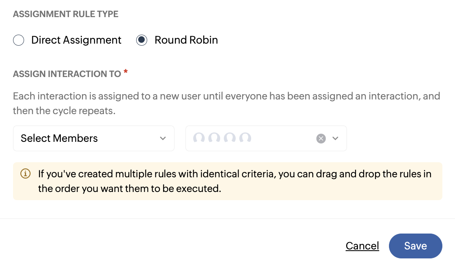
Task: Click the drag and drop rules notice text
Action: pos(234,181)
